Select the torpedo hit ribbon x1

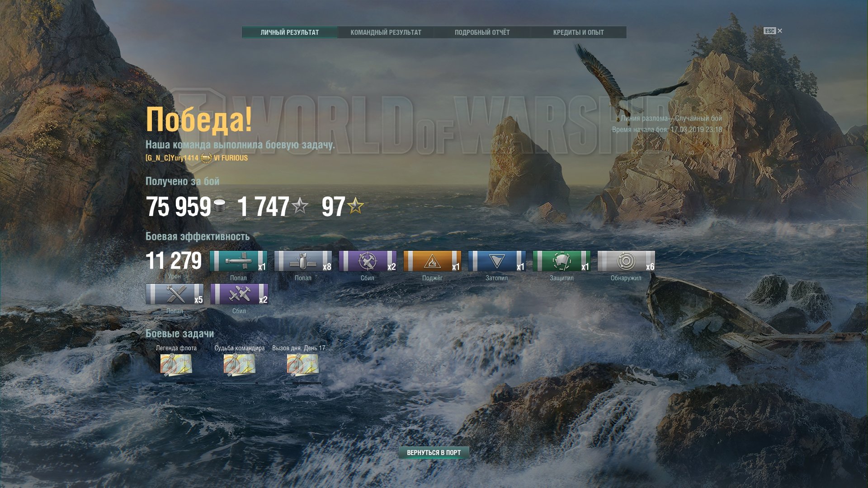(238, 261)
